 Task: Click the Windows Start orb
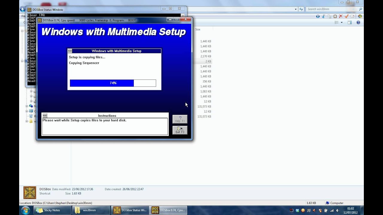click(25, 210)
